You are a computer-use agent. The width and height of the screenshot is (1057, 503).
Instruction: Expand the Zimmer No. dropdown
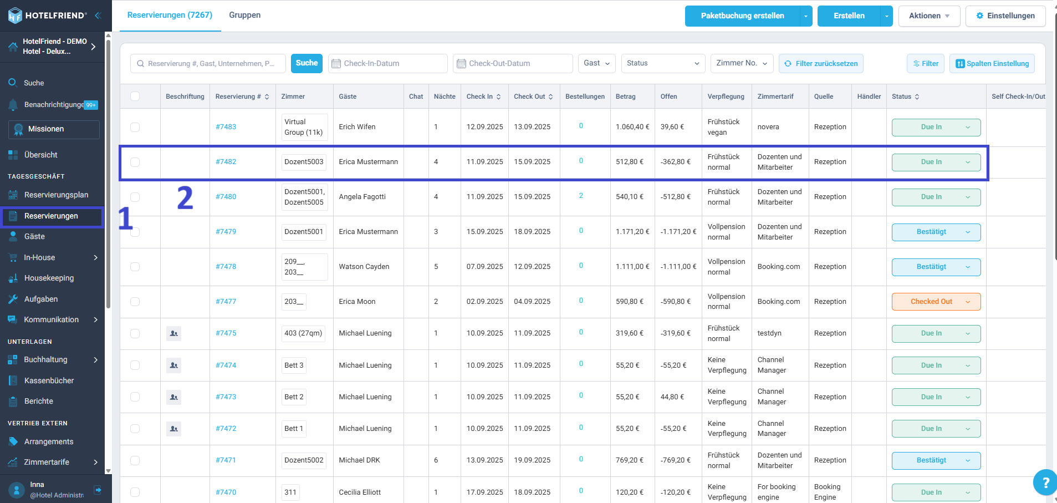click(x=742, y=63)
